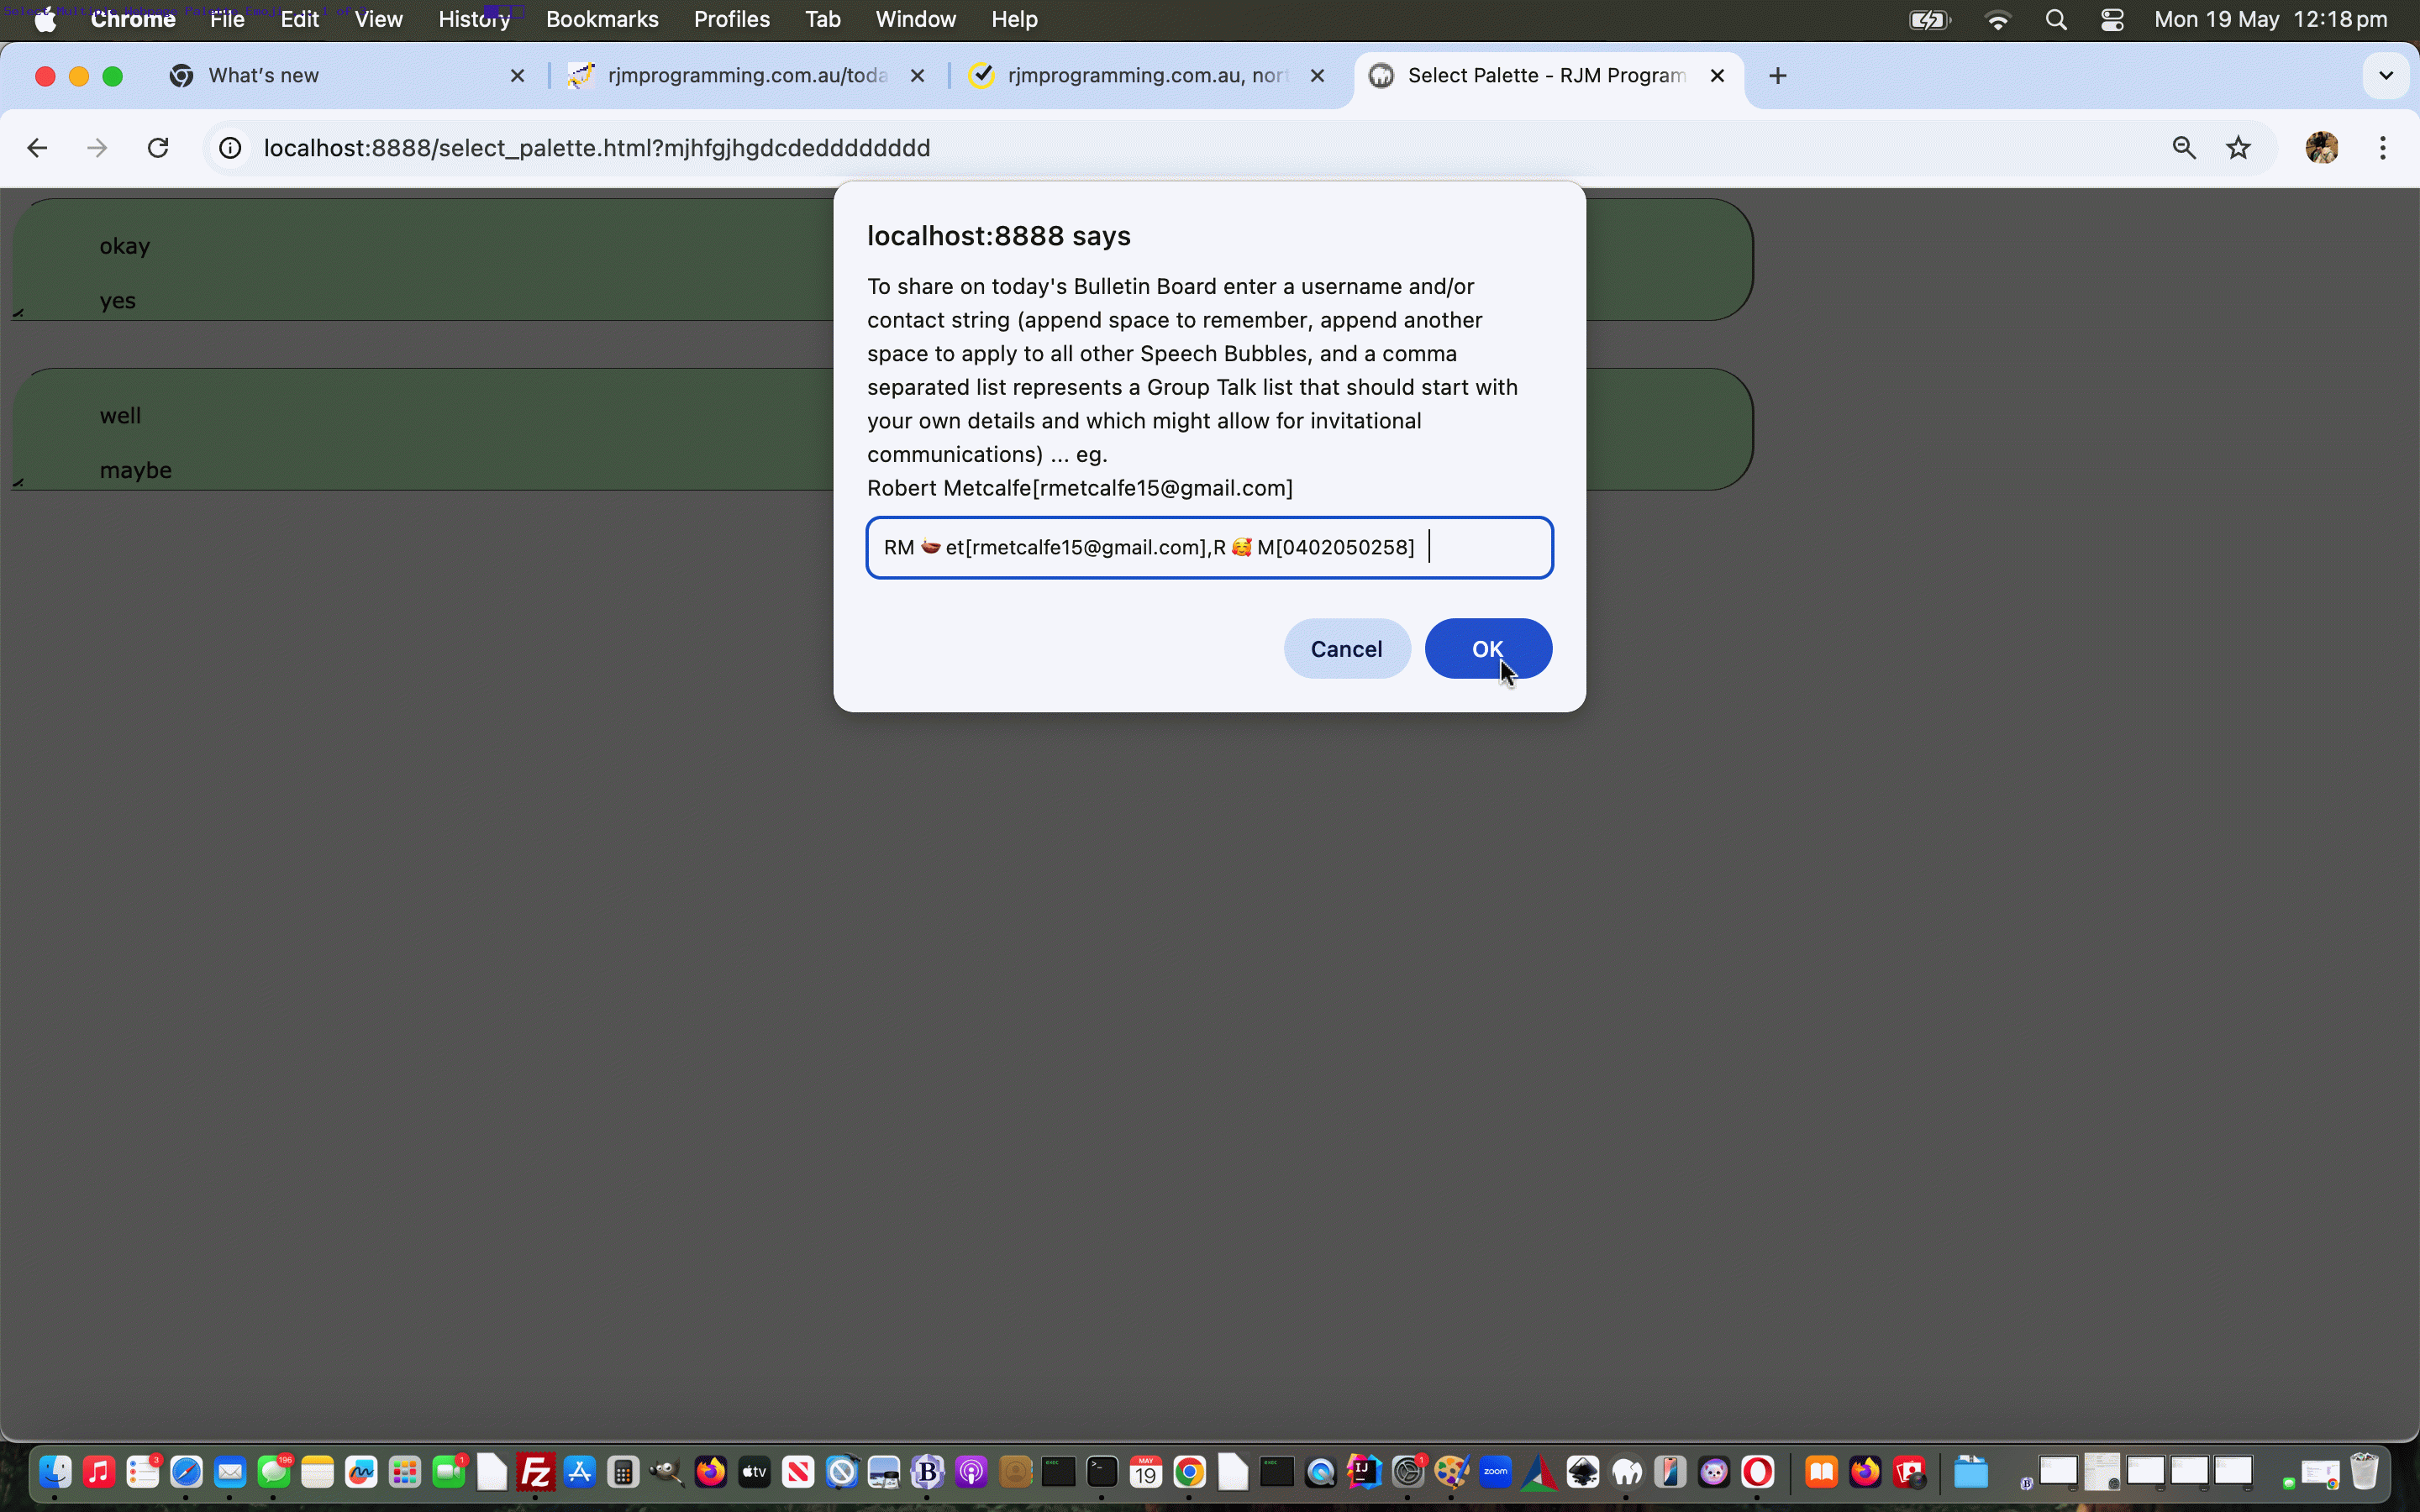Click the page reload icon
Screen dimensions: 2420x1512
click(158, 148)
